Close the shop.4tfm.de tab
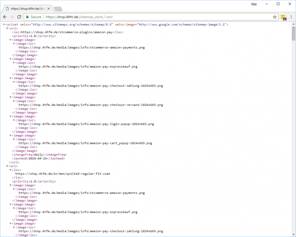Image resolution: width=296 pixels, height=237 pixels. point(48,9)
